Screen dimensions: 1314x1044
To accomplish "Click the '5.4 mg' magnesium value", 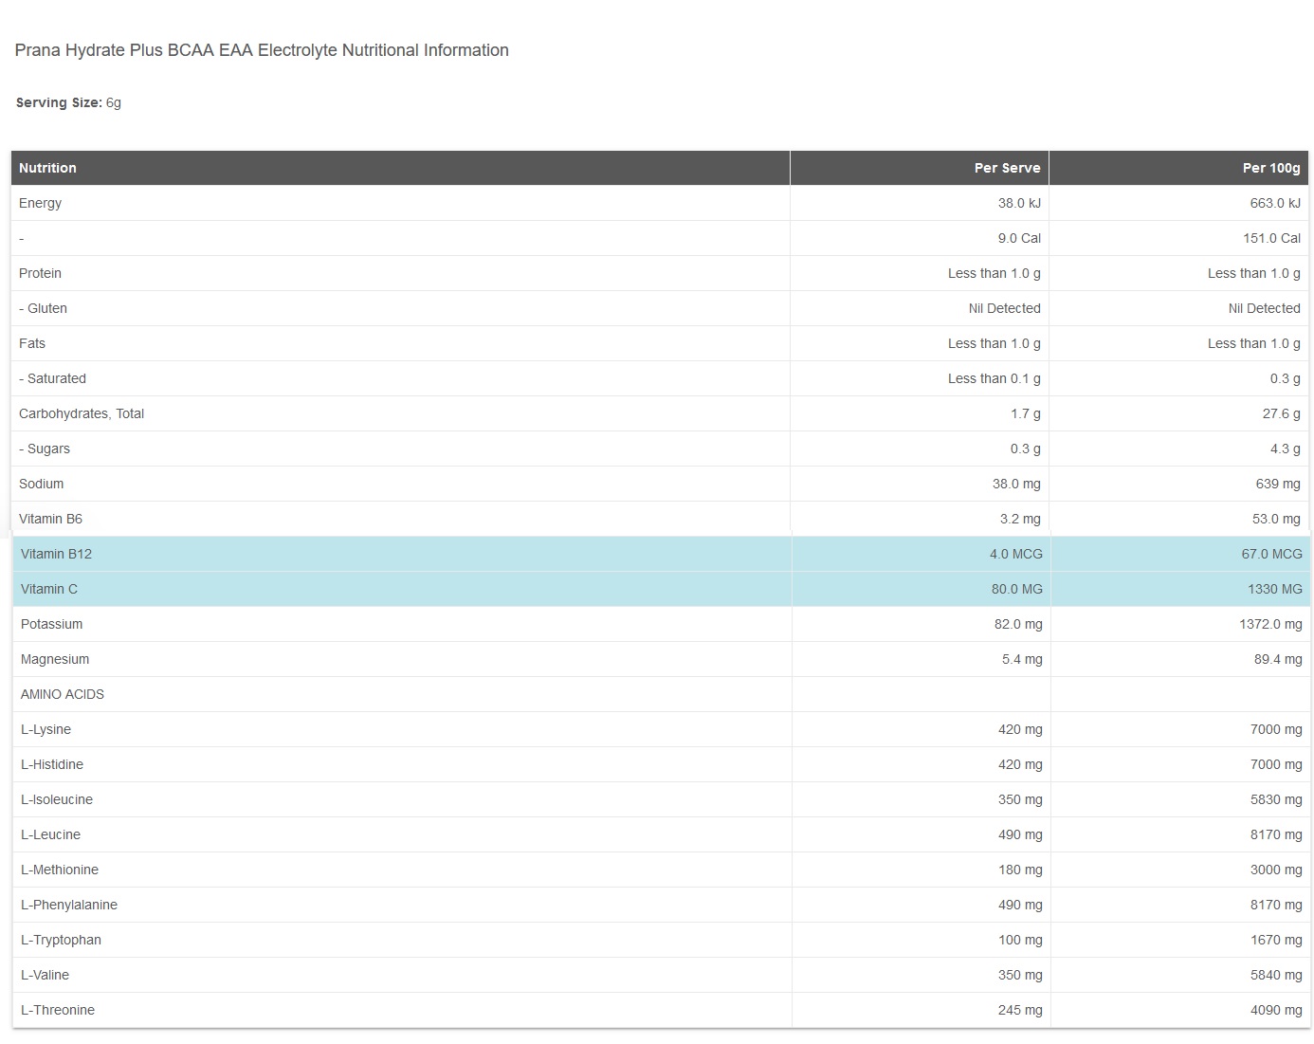I will pyautogui.click(x=1022, y=659).
